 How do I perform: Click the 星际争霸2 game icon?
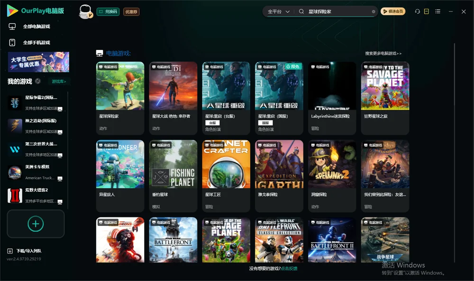[15, 103]
